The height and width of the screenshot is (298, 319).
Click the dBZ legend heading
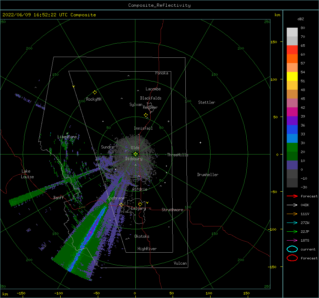pos(301,19)
